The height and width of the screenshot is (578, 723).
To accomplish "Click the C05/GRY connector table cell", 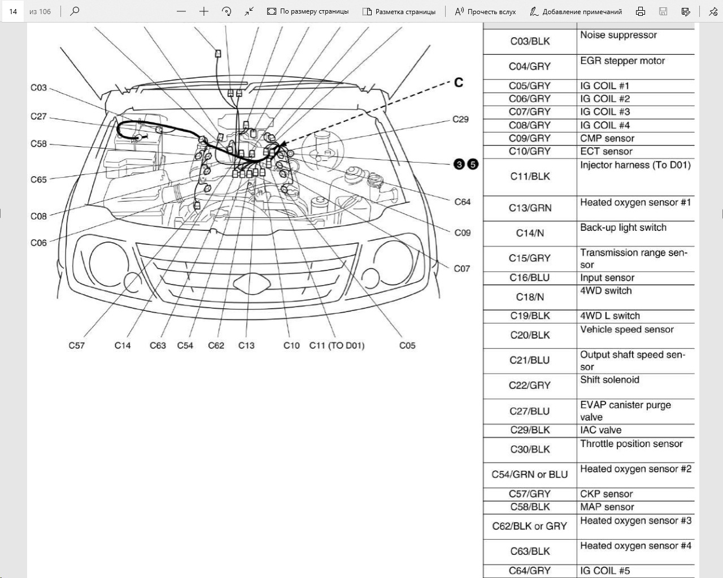I will coord(529,86).
